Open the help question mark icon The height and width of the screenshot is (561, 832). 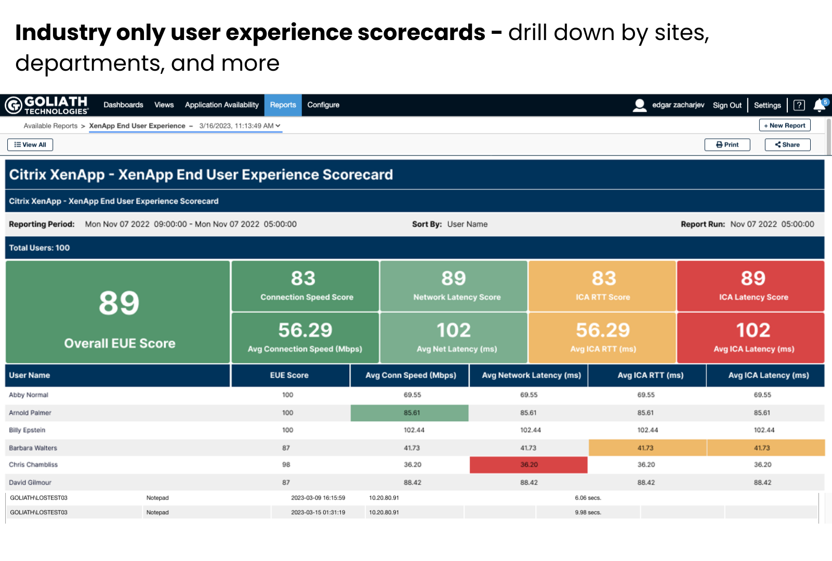coord(799,105)
